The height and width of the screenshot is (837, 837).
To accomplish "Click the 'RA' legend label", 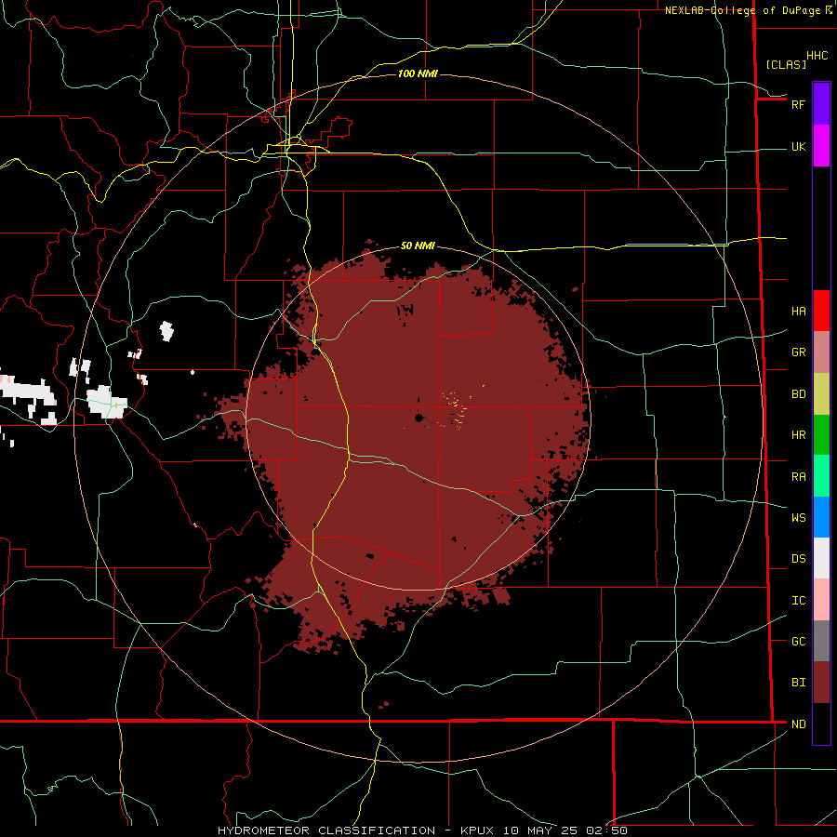I will (799, 477).
